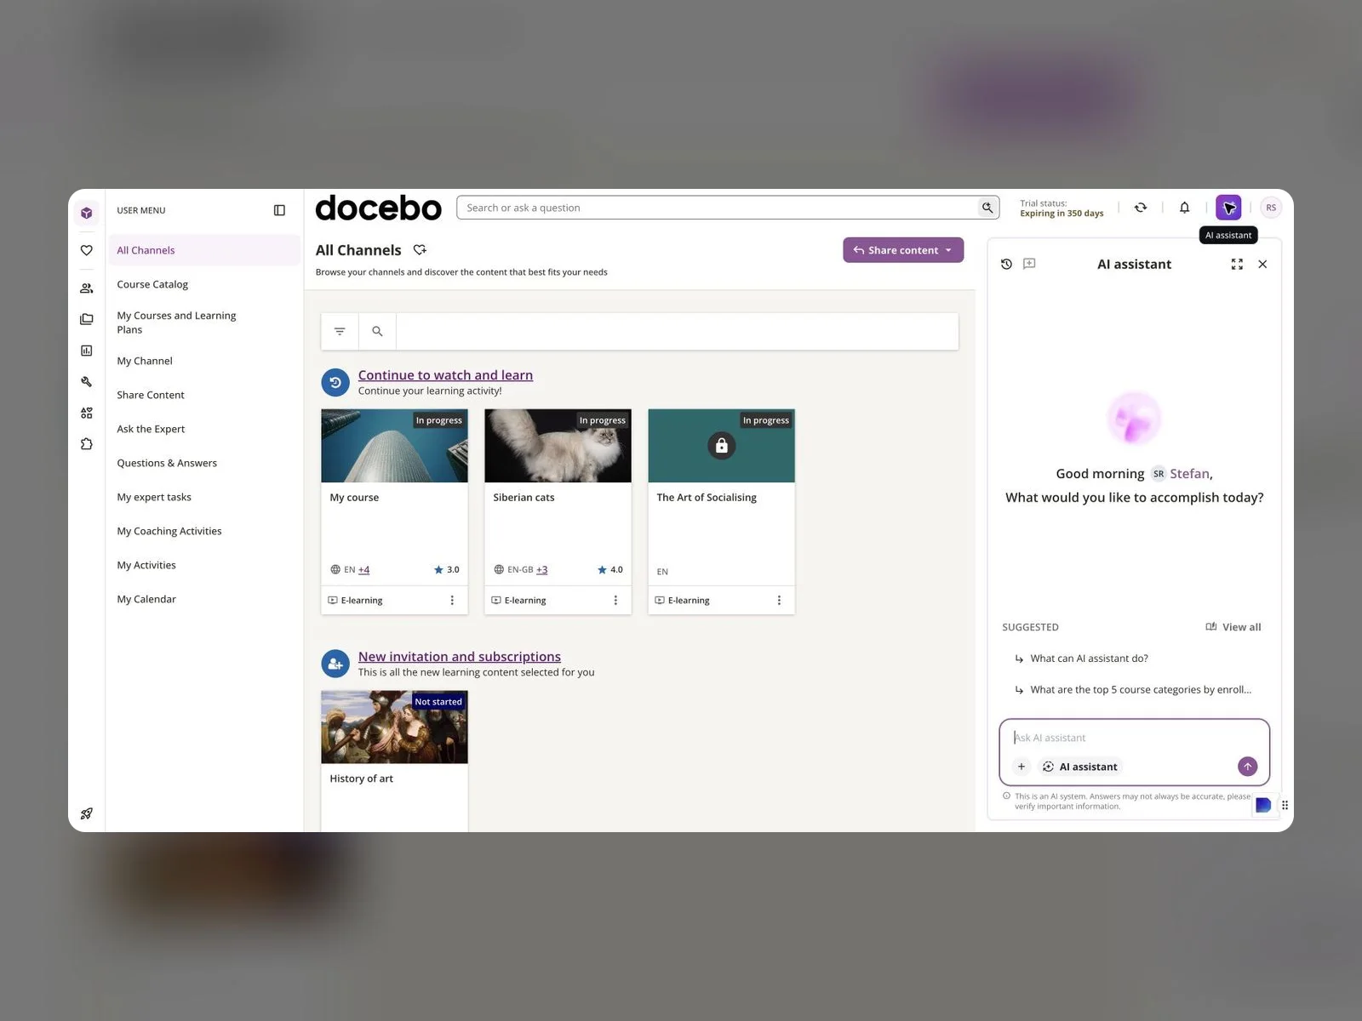Click the sync refresh icon in header
The height and width of the screenshot is (1021, 1362).
point(1141,208)
